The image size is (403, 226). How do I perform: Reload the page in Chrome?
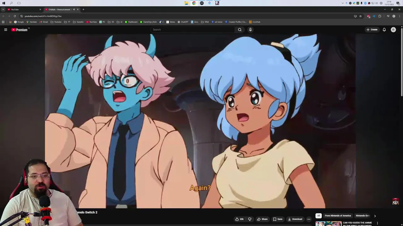click(15, 16)
